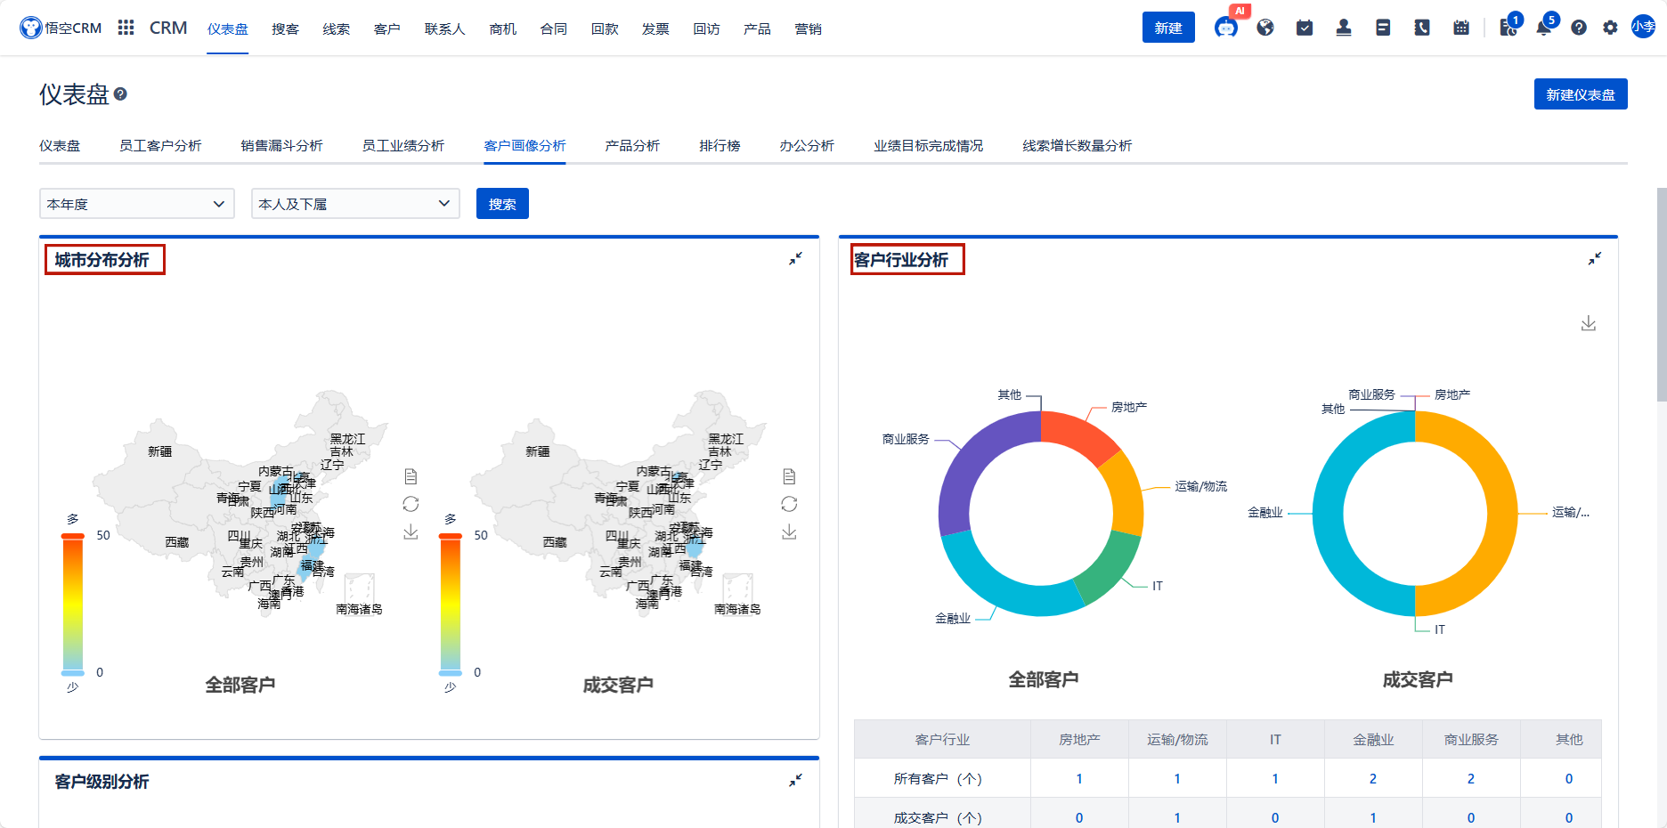1667x828 pixels.
Task: Go to 客户 in top navigation
Action: click(386, 28)
